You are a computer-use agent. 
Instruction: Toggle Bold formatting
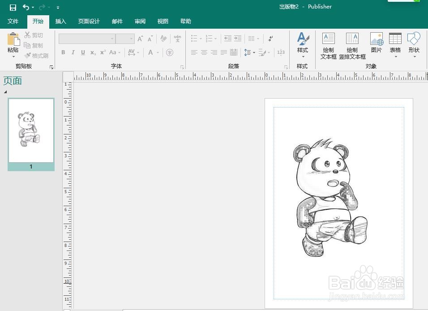[63, 52]
